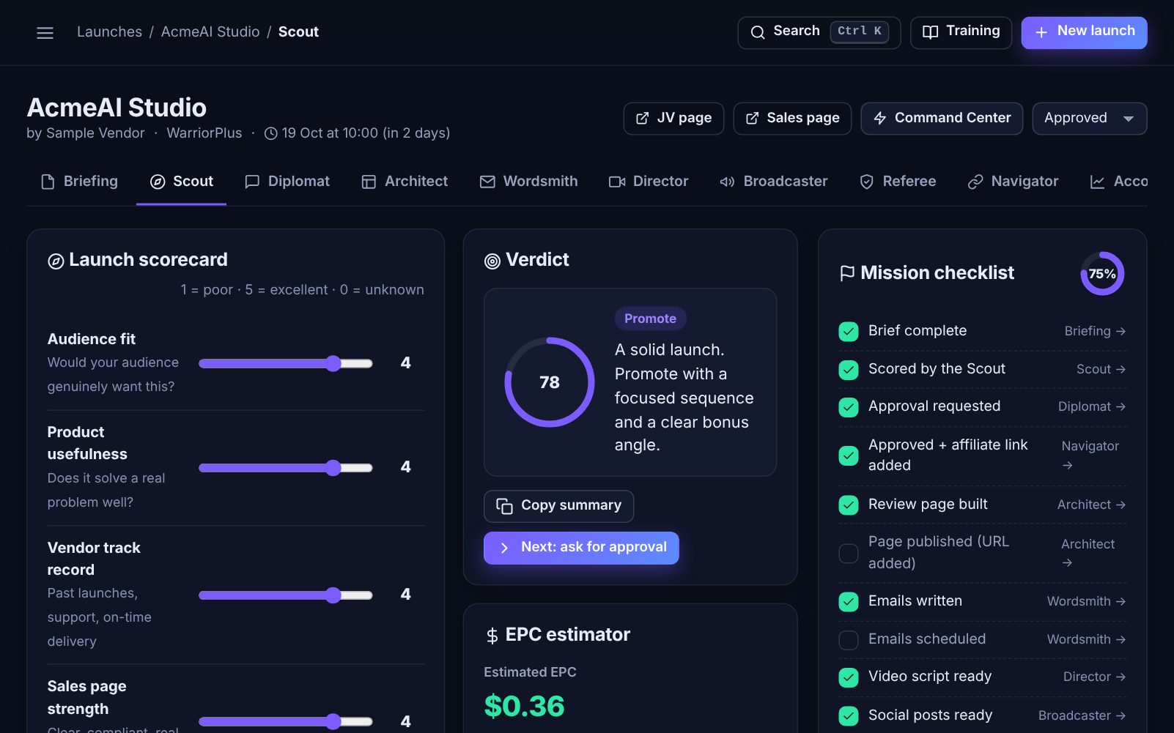The width and height of the screenshot is (1174, 733).
Task: Click the 75% checklist progress ring
Action: 1102,274
